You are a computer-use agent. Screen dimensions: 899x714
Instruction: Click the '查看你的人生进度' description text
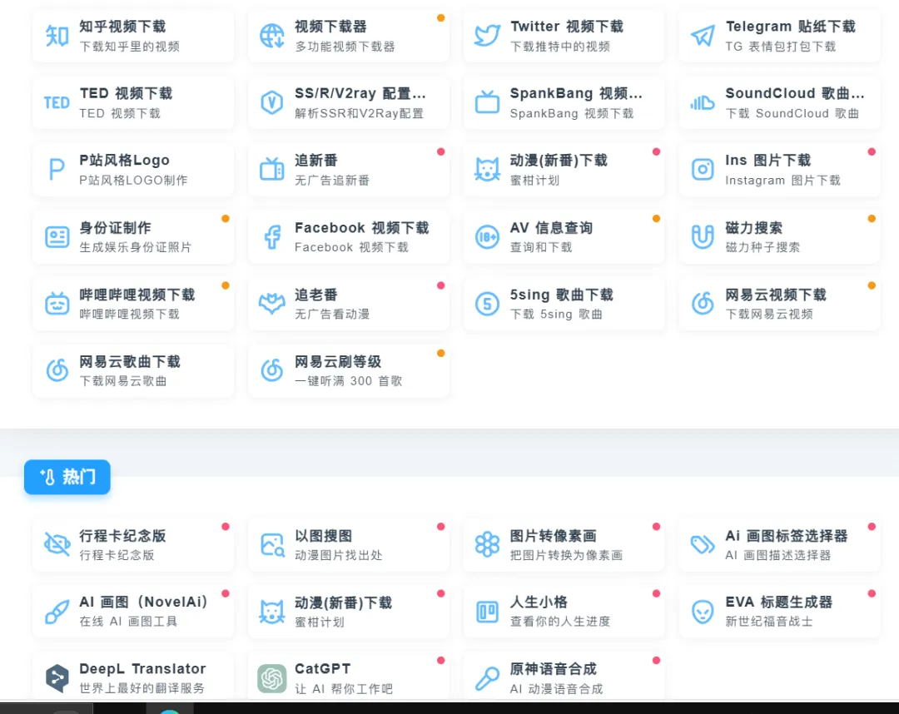click(560, 621)
